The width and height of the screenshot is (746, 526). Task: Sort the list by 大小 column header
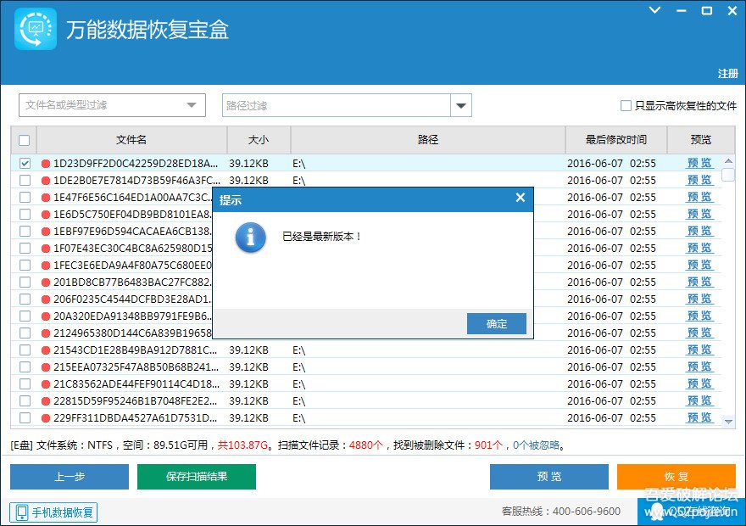pos(259,140)
